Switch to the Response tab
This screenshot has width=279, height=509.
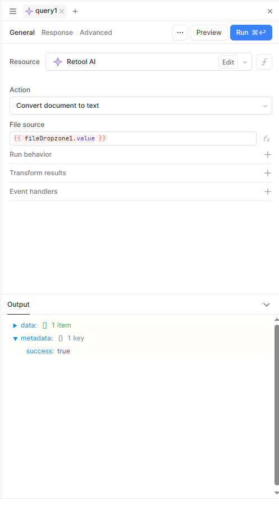coord(57,33)
